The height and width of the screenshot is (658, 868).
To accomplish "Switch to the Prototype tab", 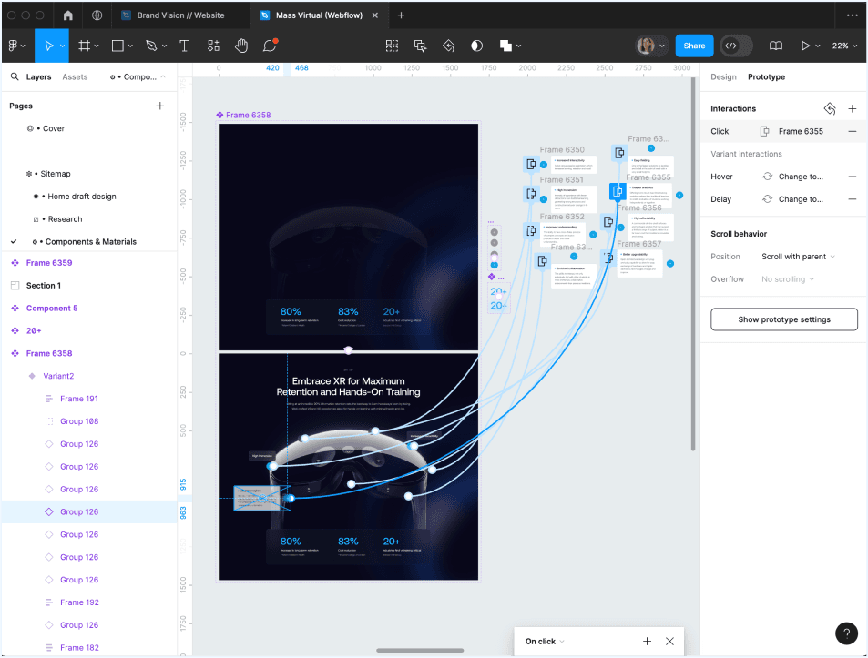I will 766,76.
